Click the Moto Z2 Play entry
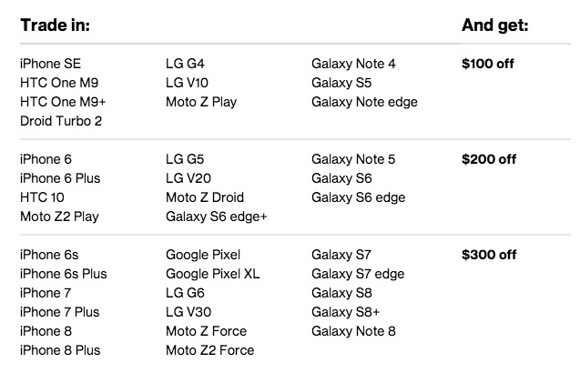The width and height of the screenshot is (580, 373). (x=59, y=217)
